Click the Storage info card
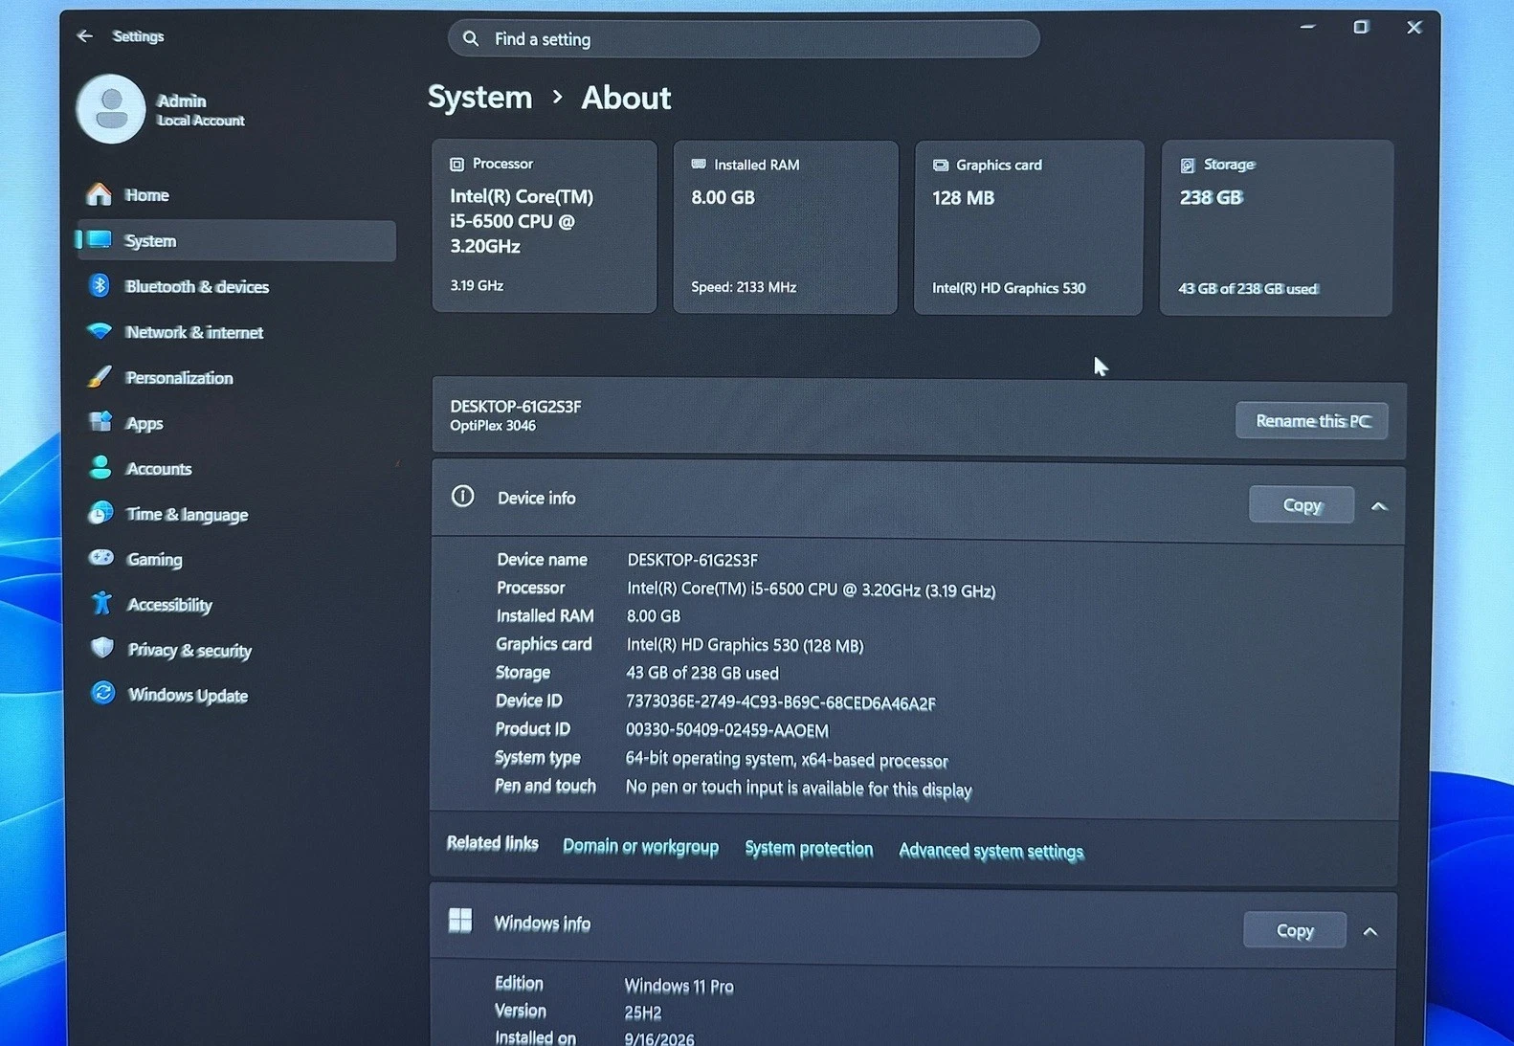This screenshot has height=1046, width=1514. click(1277, 229)
